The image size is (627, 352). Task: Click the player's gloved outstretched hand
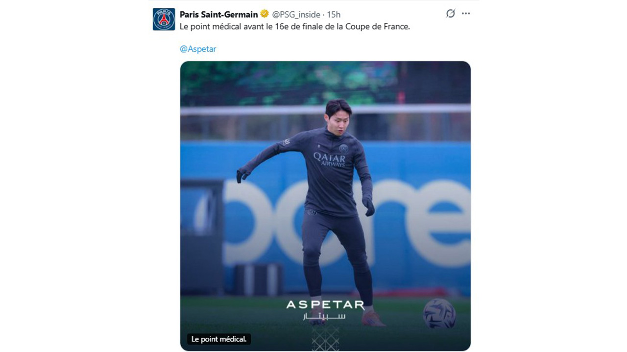(242, 175)
